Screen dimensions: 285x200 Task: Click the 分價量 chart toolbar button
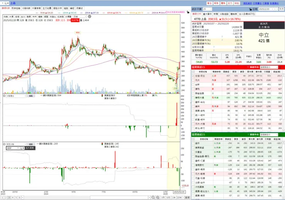pos(68,17)
